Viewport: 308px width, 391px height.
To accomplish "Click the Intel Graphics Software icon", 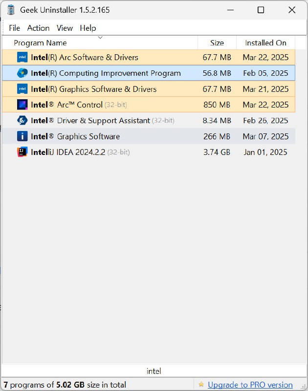I will coord(22,136).
